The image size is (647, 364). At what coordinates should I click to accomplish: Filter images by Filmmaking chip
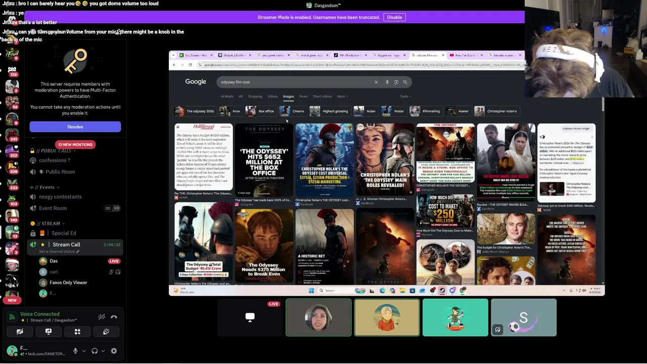pyautogui.click(x=425, y=111)
